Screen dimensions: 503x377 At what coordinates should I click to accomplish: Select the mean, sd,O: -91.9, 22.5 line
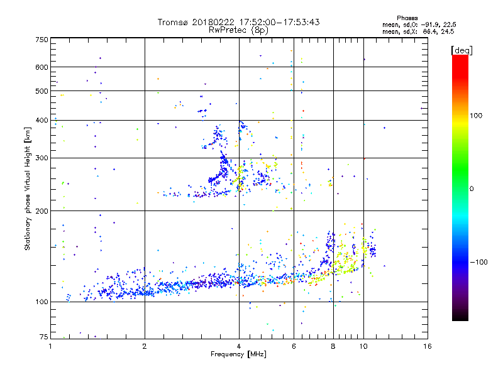419,25
